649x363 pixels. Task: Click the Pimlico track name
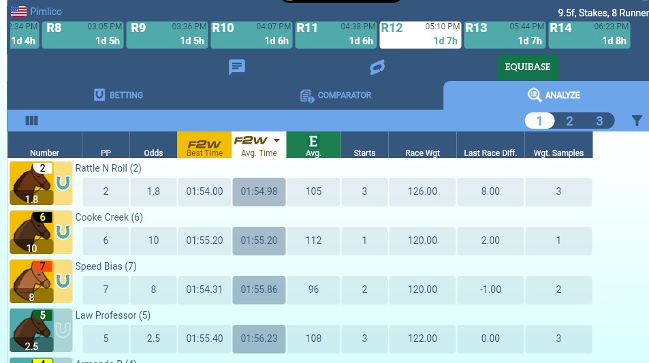click(x=46, y=12)
